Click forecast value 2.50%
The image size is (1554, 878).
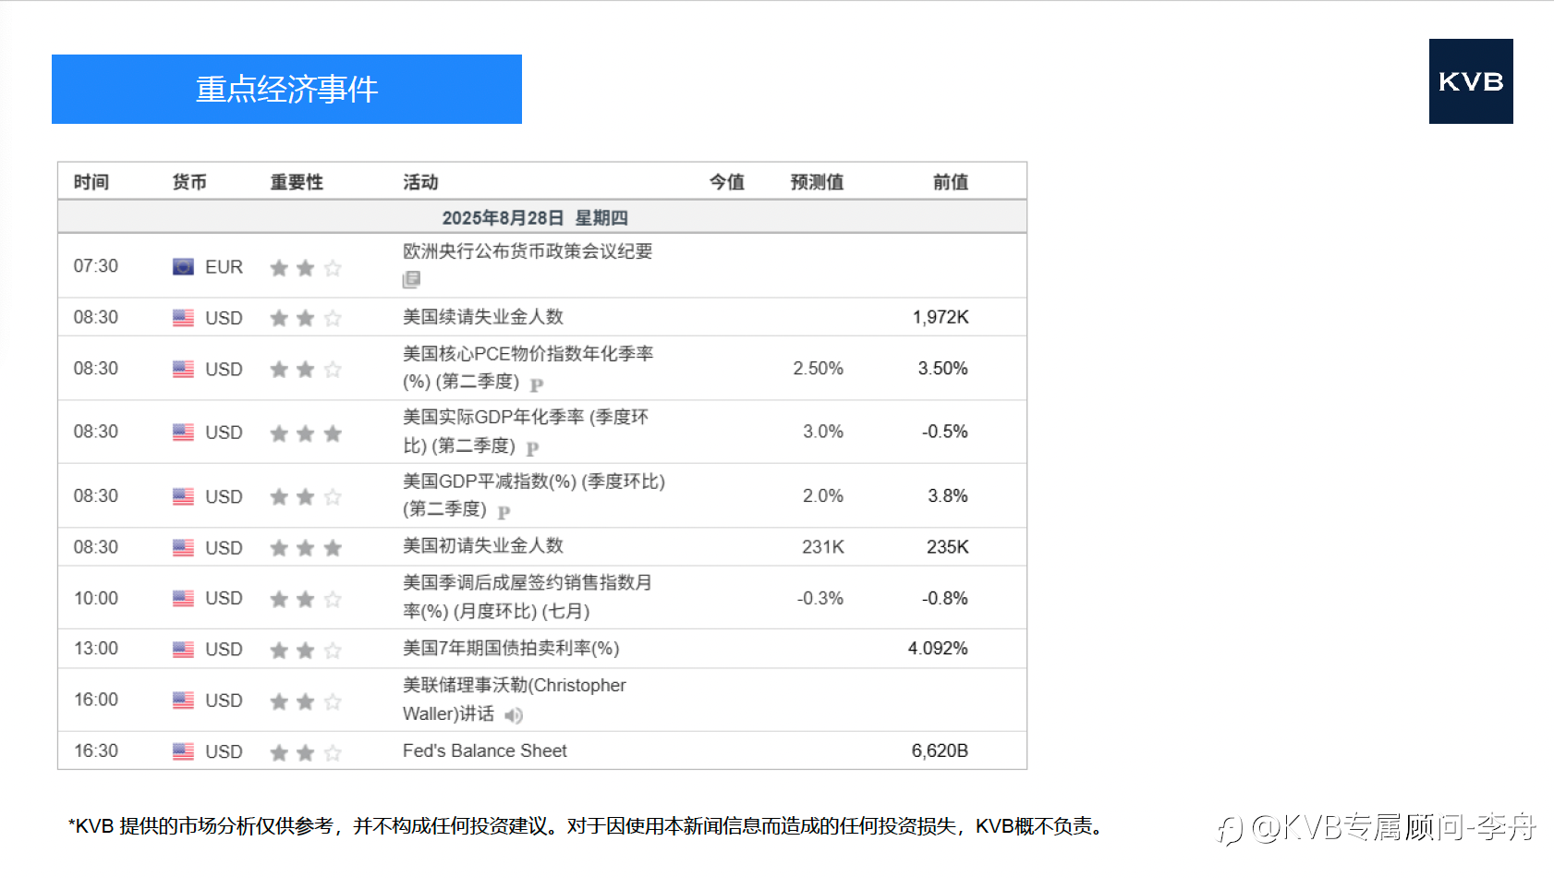(819, 368)
